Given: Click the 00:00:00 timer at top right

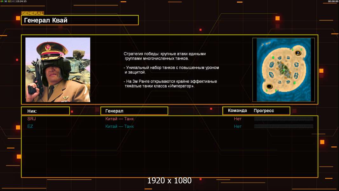Looking at the screenshot, I should 333,1.
